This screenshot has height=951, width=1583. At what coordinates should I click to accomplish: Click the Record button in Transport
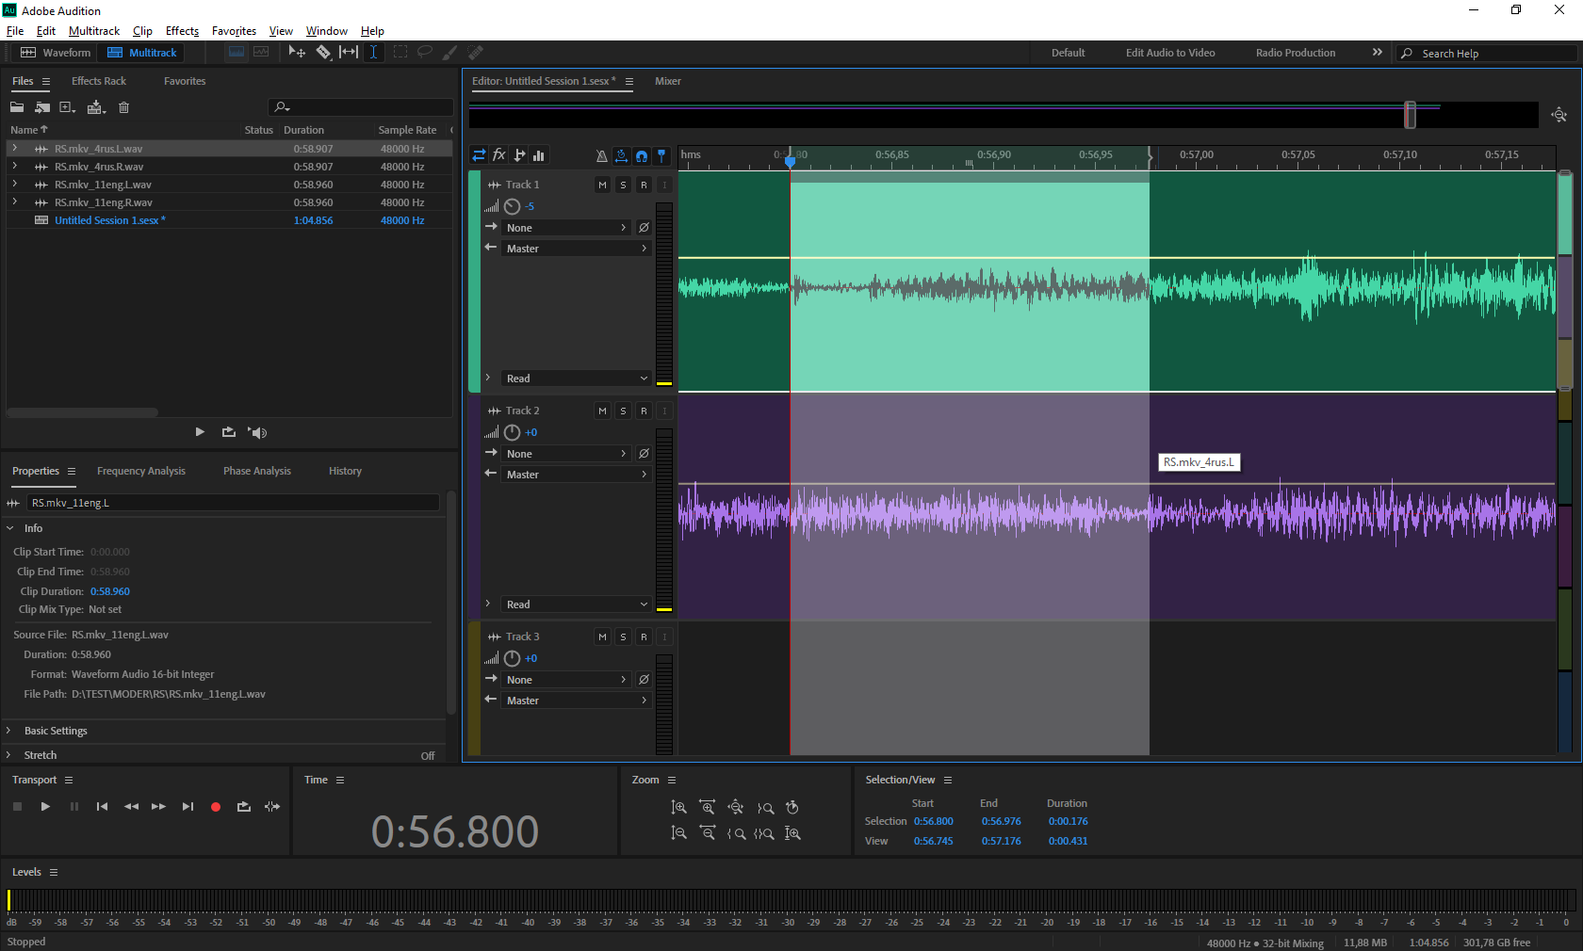[216, 807]
